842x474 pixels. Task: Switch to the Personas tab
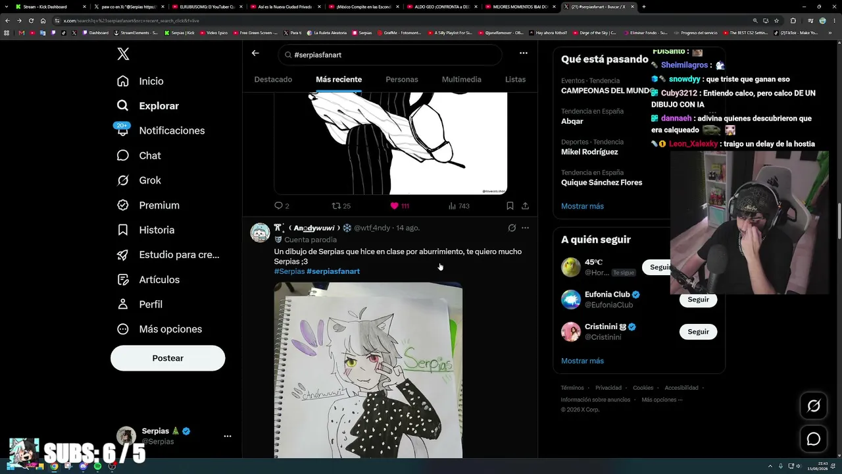402,80
